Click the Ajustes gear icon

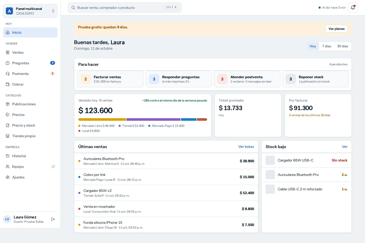point(8,177)
